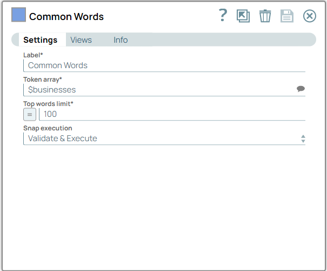The image size is (327, 271).
Task: Open the help question mark icon
Action: click(x=223, y=15)
